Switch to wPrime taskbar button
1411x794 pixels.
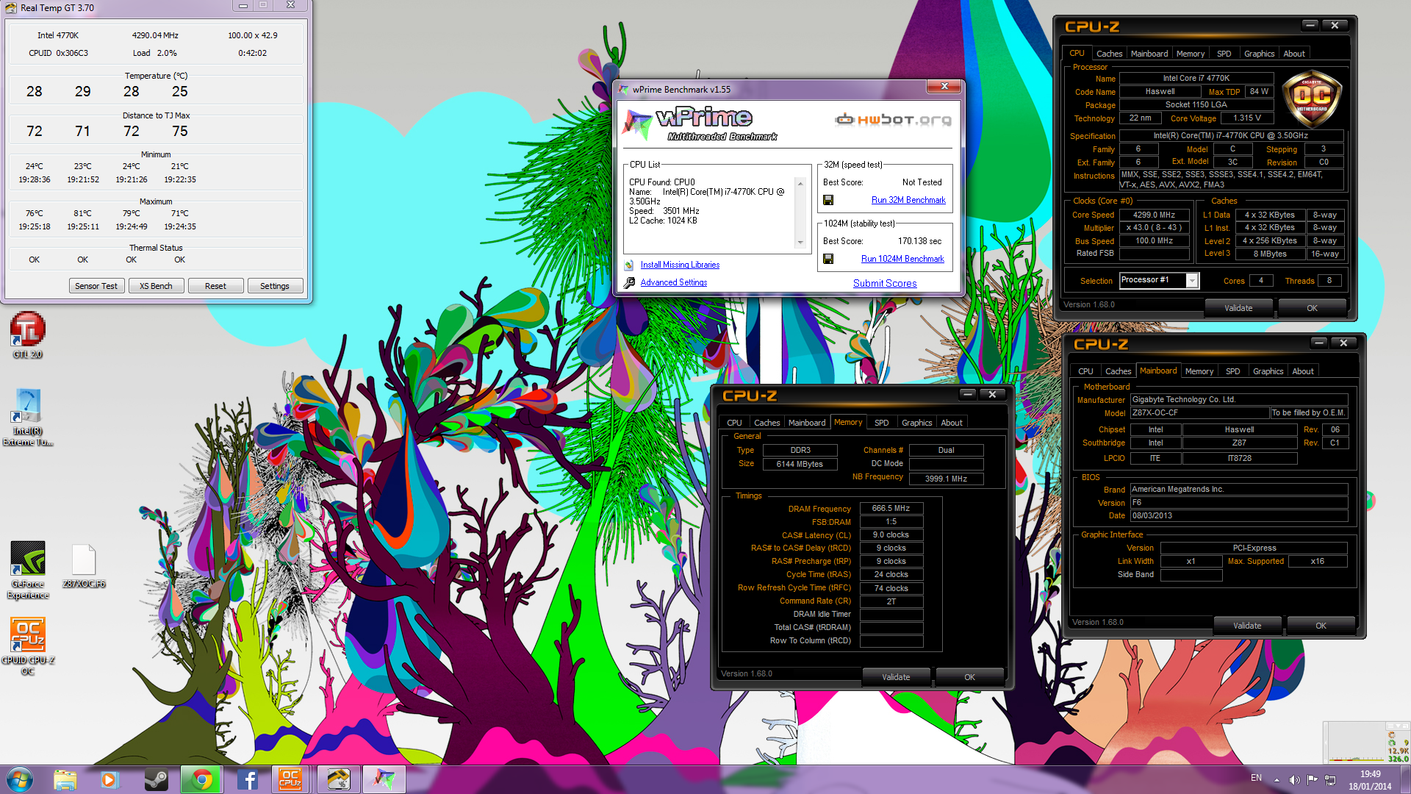384,779
